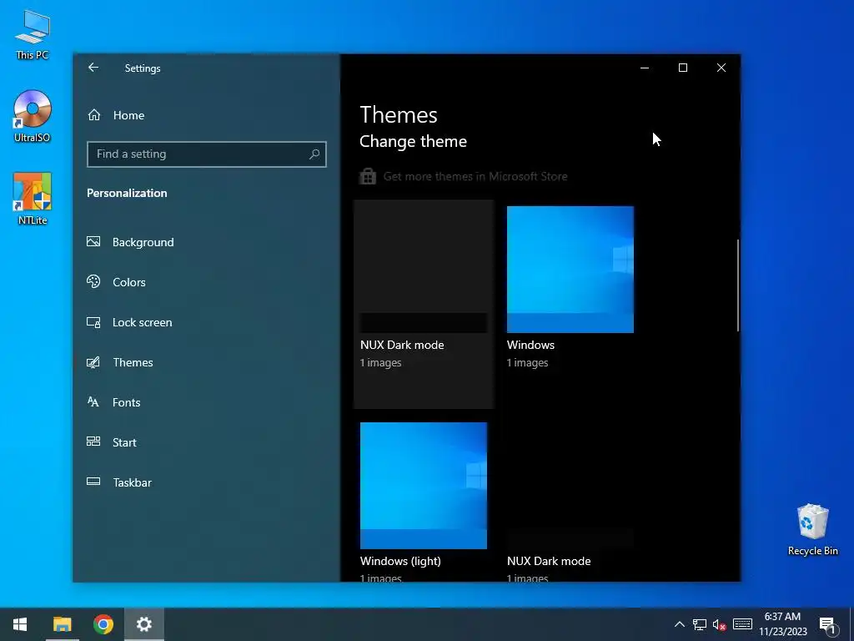Open the Start settings
This screenshot has width=854, height=641.
click(x=207, y=442)
